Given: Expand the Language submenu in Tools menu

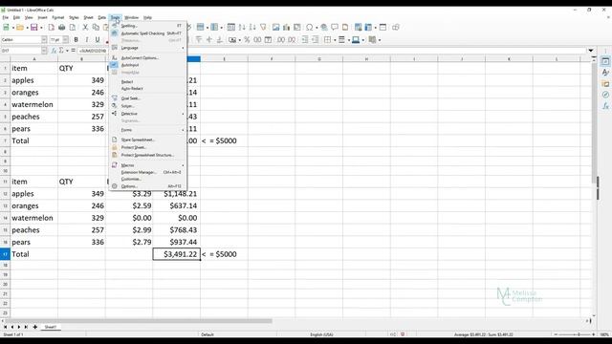Looking at the screenshot, I should click(147, 48).
